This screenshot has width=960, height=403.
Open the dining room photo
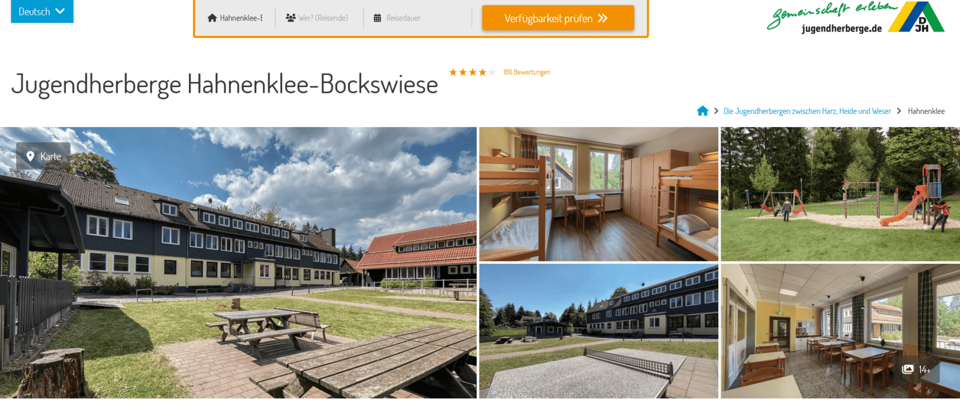(841, 331)
